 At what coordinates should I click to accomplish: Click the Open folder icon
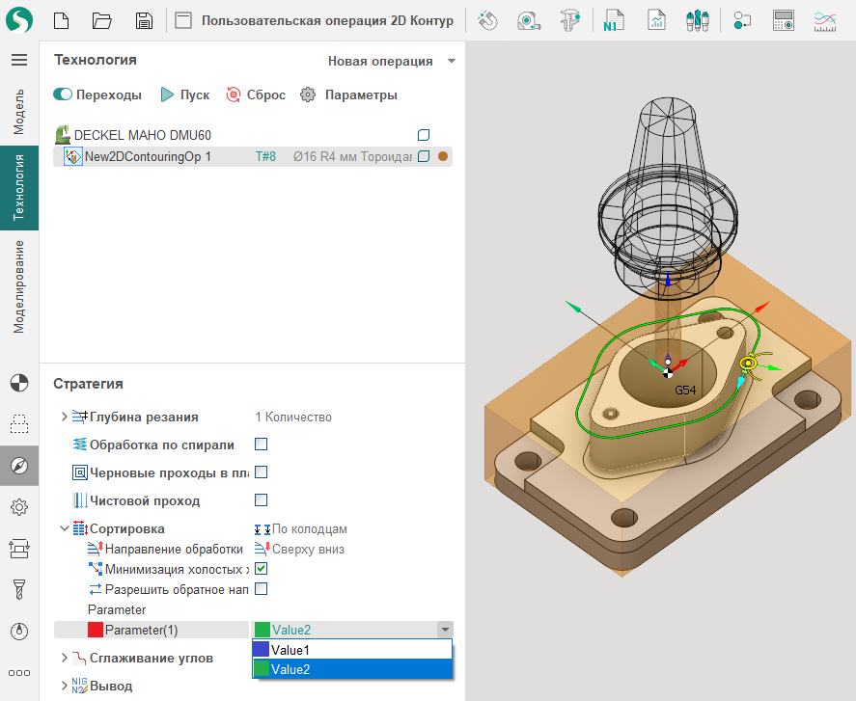pos(102,20)
